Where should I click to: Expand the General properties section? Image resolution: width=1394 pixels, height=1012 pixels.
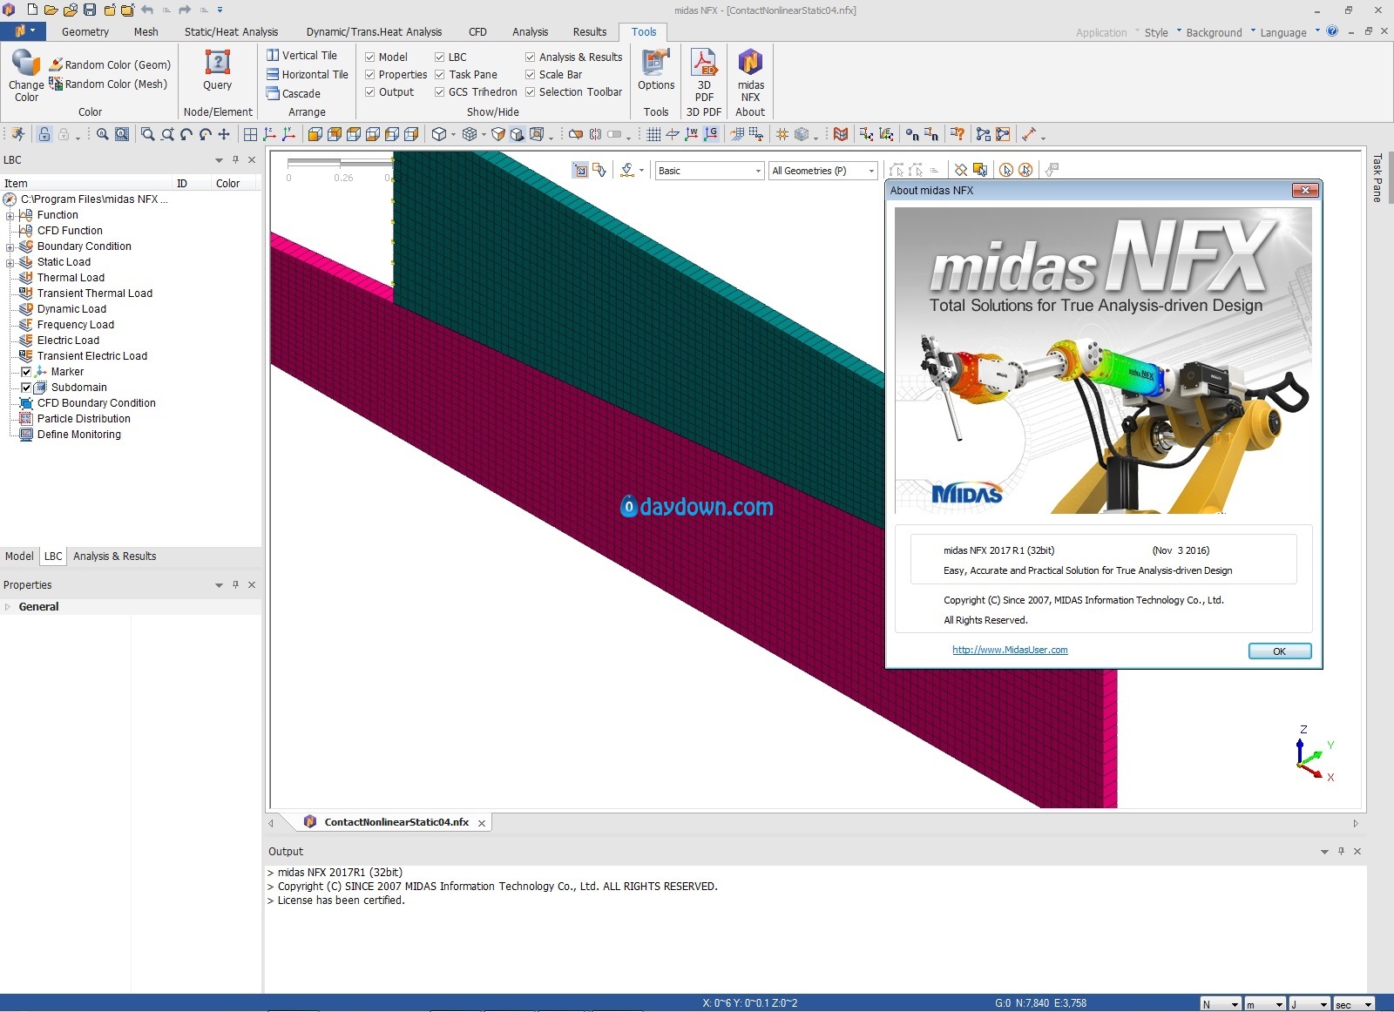tap(8, 607)
